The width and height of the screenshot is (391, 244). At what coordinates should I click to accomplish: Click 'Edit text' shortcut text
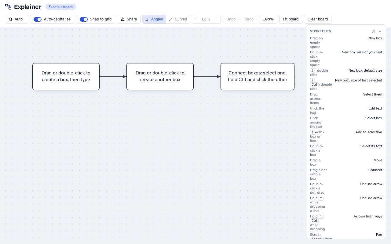[x=375, y=108]
